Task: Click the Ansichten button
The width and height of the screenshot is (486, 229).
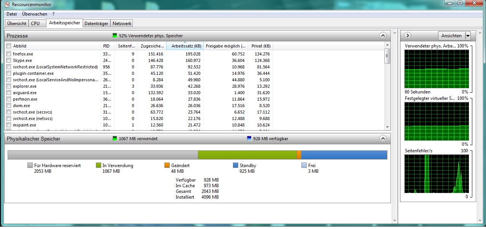Action: click(x=451, y=36)
